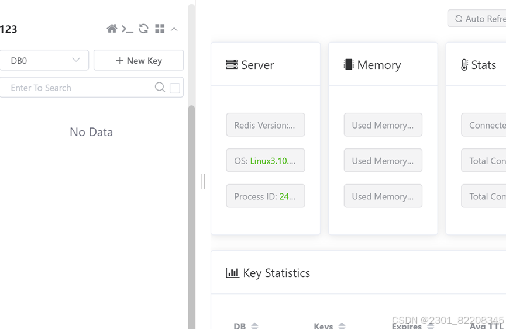Collapse the 123 connection with chevron

coord(174,29)
